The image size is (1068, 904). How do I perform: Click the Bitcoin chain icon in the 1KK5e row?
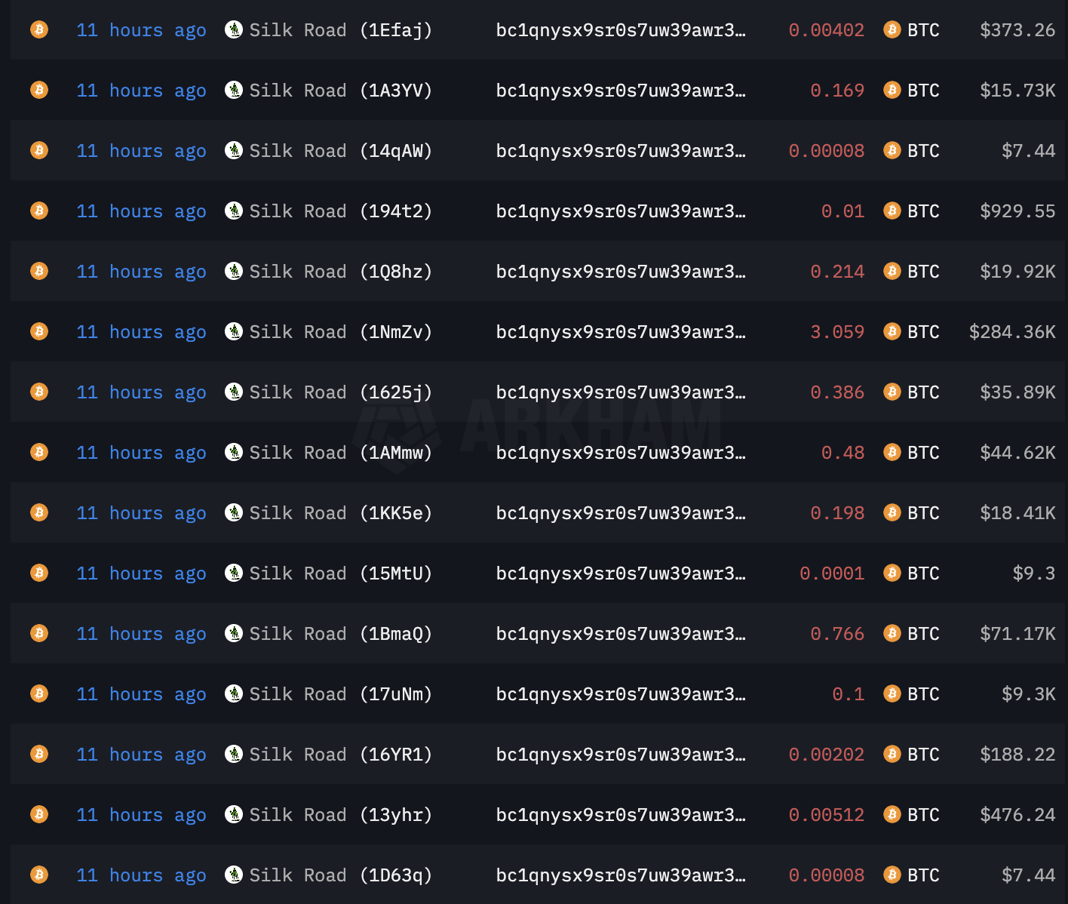(39, 512)
